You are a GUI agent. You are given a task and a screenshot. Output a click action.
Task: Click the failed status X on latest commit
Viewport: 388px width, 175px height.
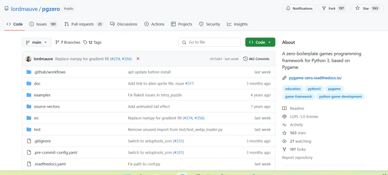point(138,59)
